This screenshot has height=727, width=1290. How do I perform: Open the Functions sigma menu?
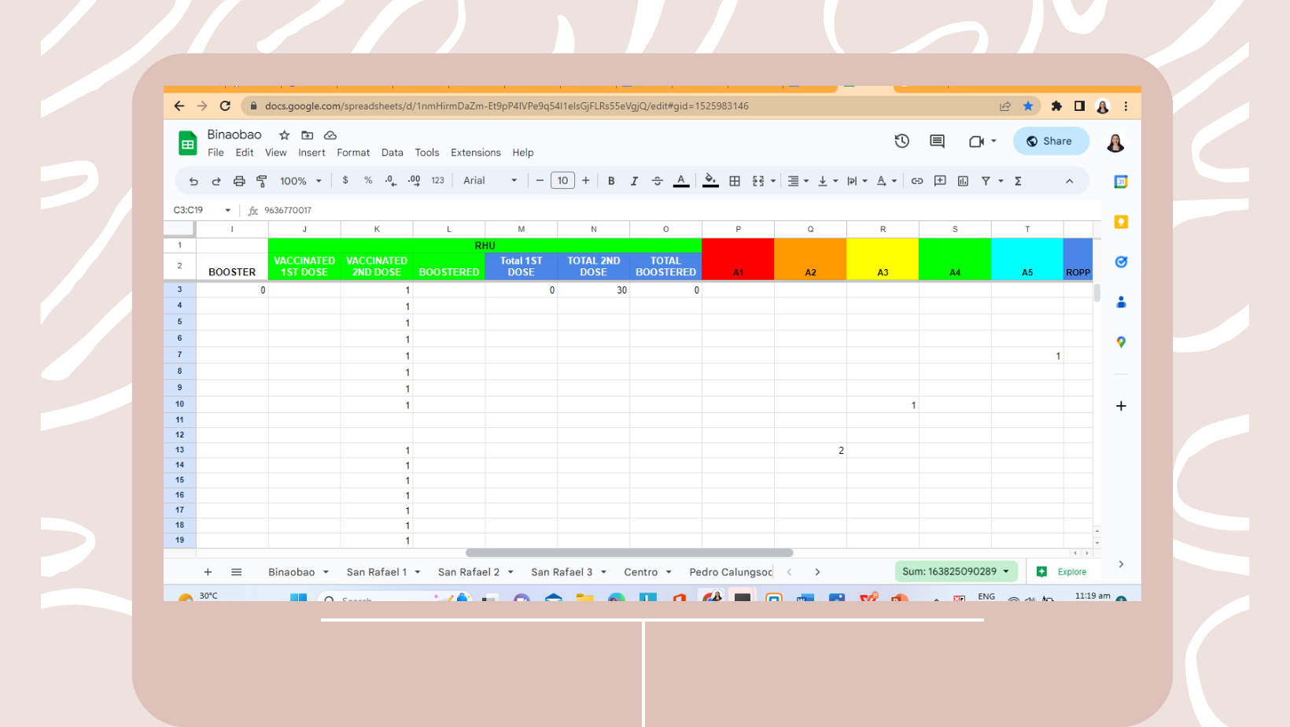1018,181
